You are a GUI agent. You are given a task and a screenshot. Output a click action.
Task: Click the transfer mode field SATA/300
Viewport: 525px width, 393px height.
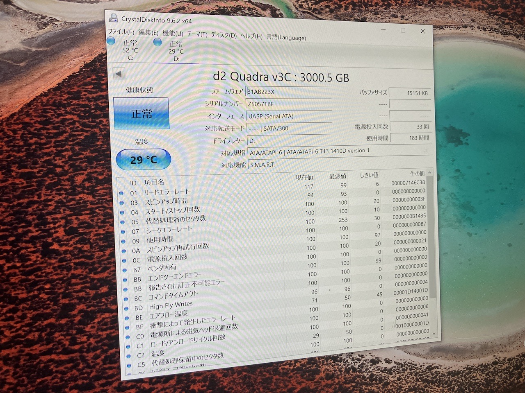[x=289, y=129]
